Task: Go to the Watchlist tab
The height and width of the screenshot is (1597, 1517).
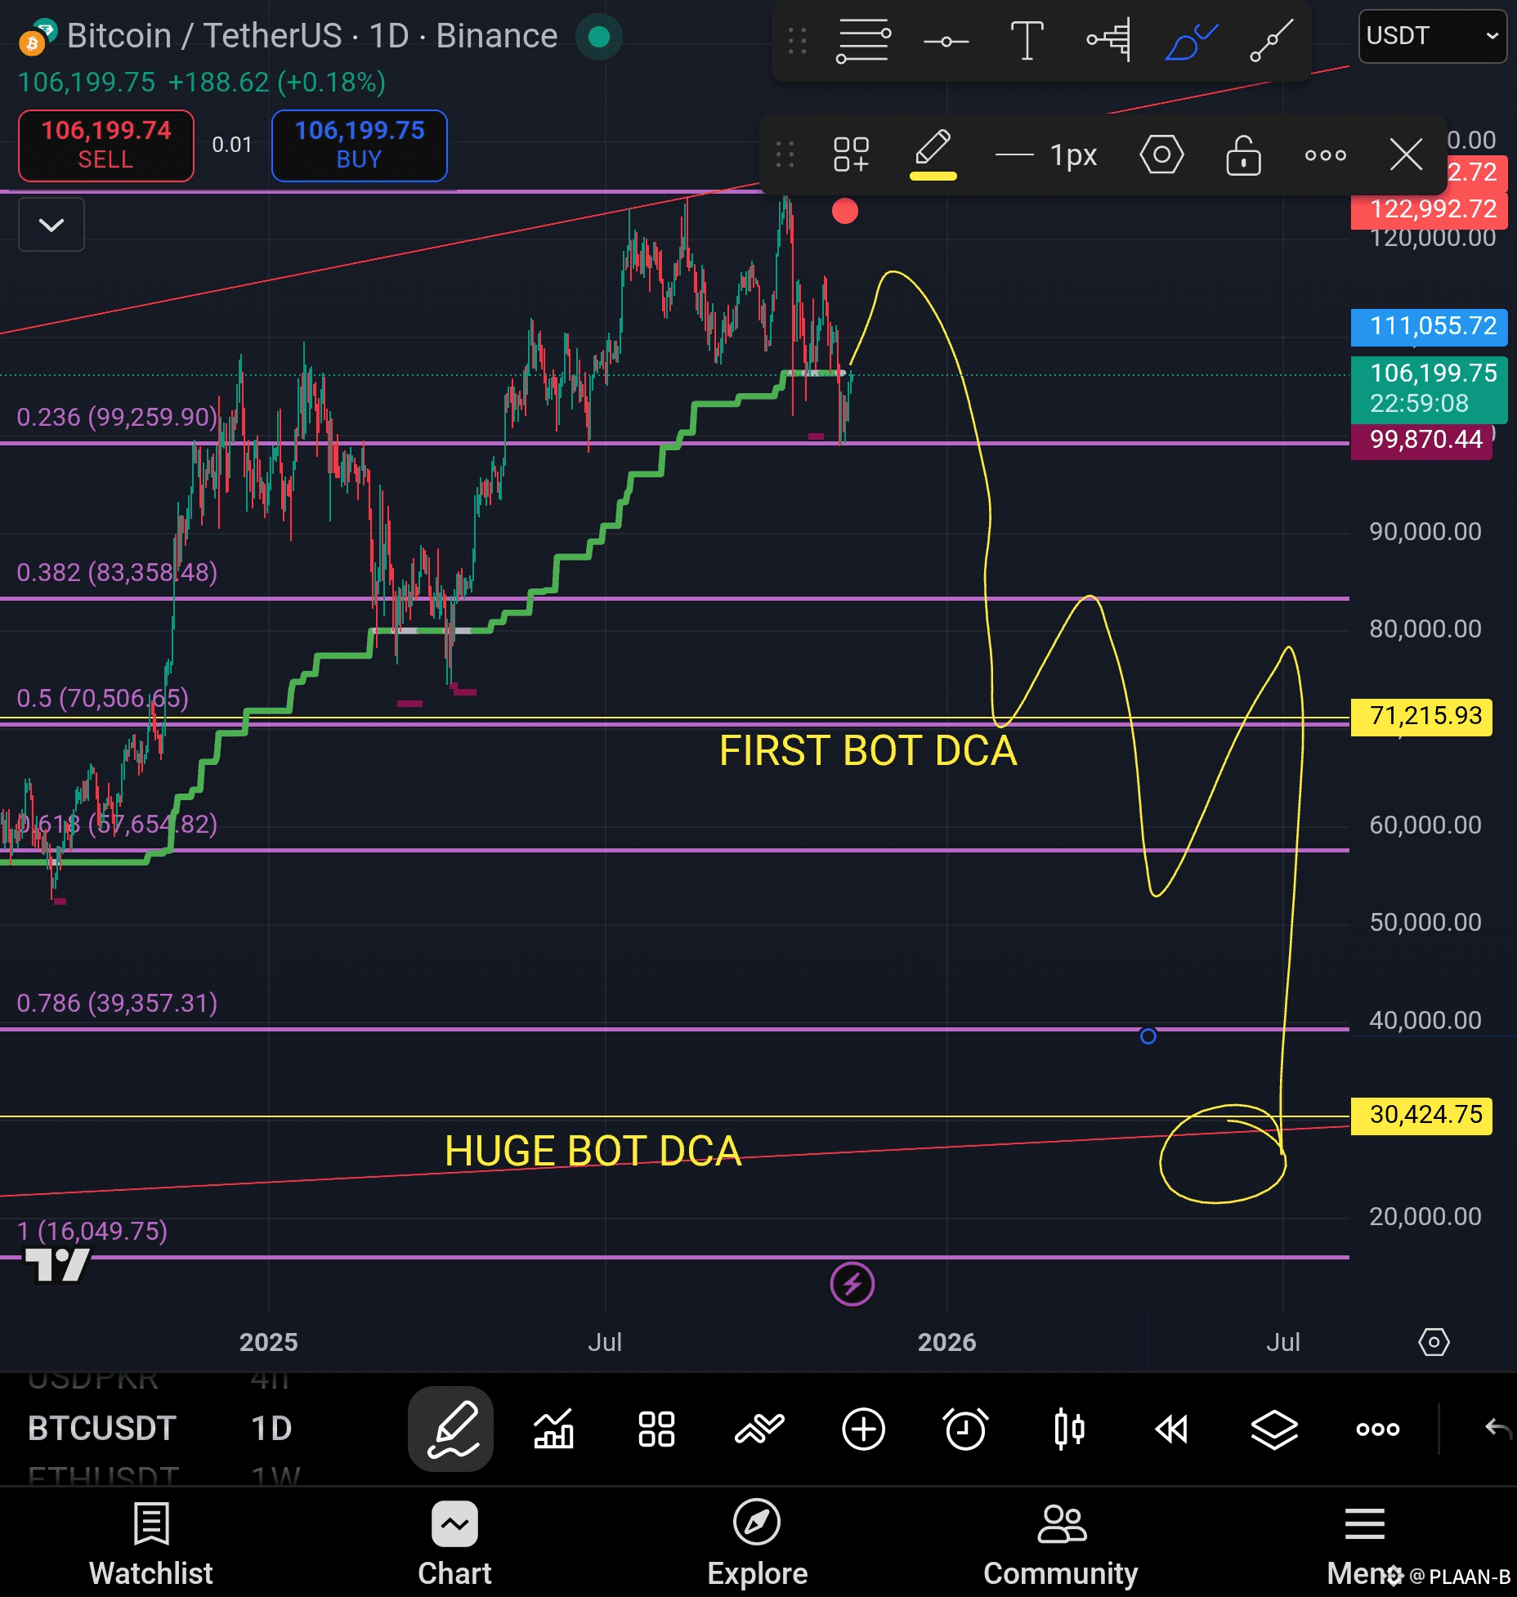Action: (151, 1543)
